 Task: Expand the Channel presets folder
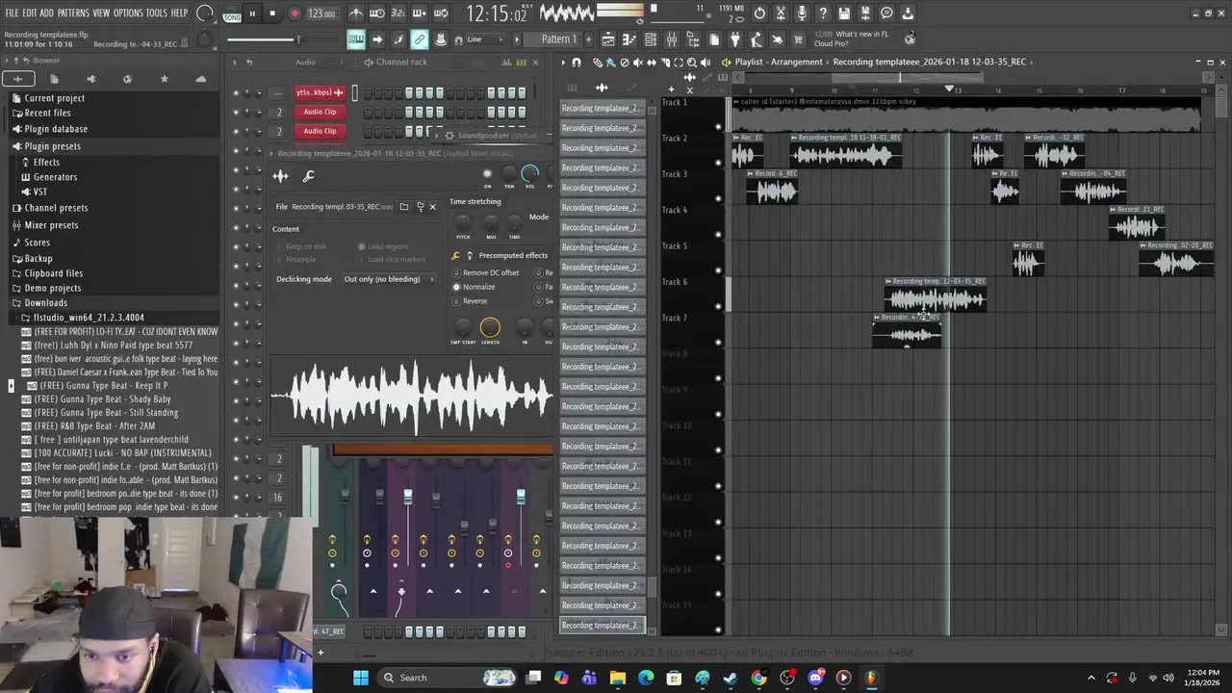pos(56,208)
